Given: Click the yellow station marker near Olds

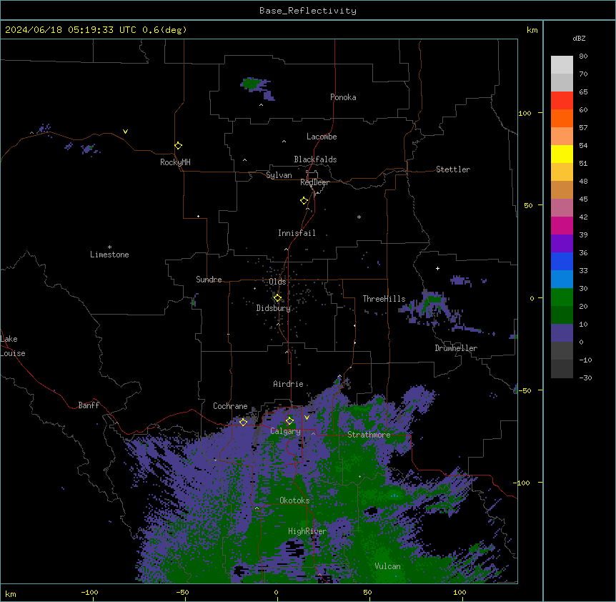Looking at the screenshot, I should [x=277, y=298].
